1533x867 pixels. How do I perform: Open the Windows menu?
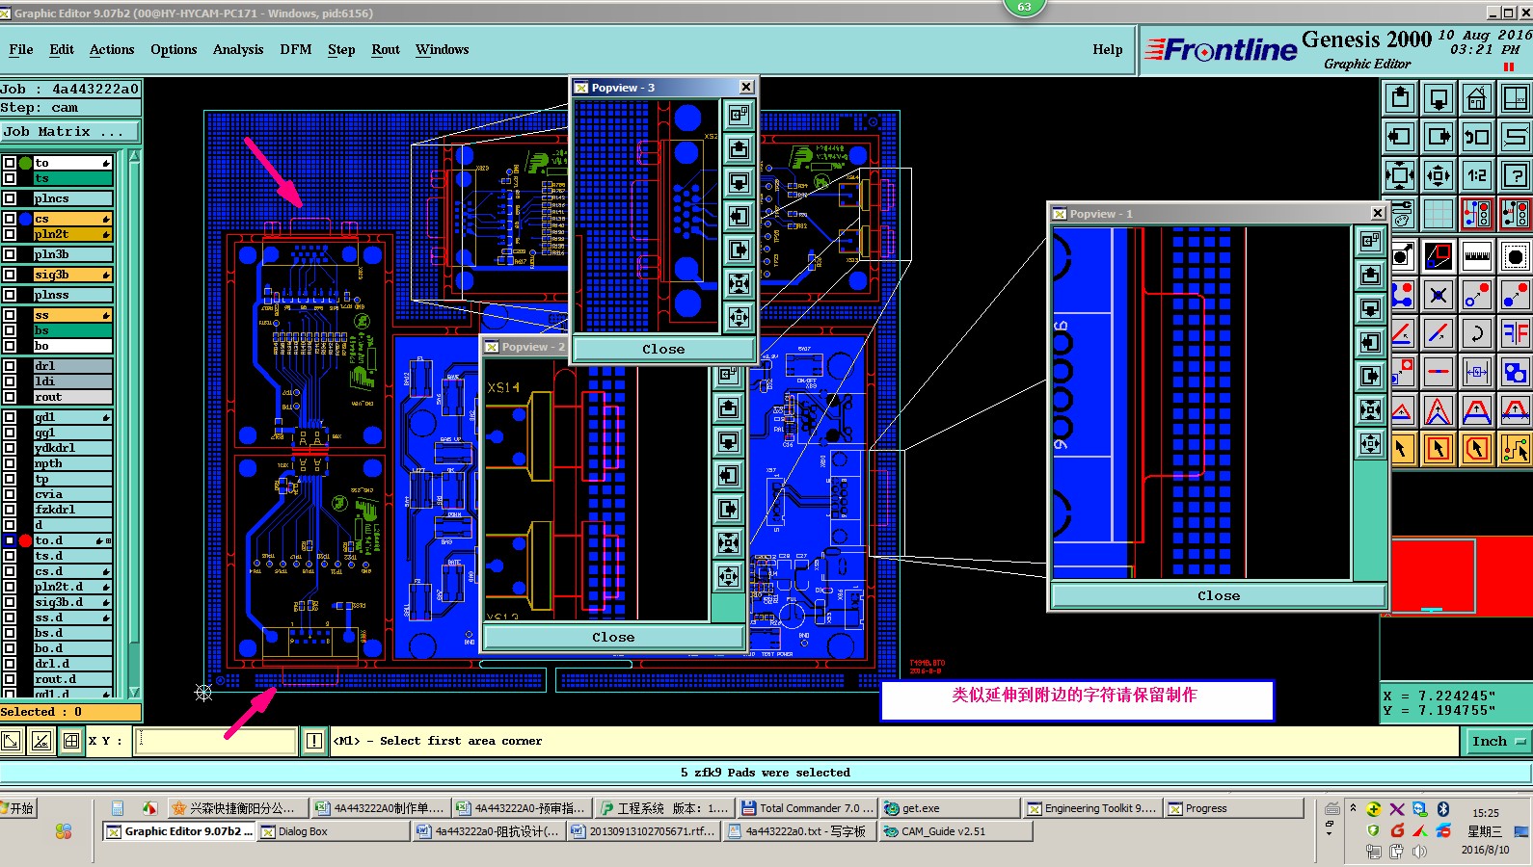click(443, 50)
